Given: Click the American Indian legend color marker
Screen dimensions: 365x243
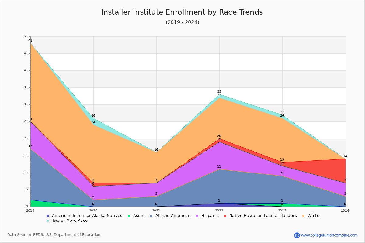Looking at the screenshot, I should tap(48, 216).
